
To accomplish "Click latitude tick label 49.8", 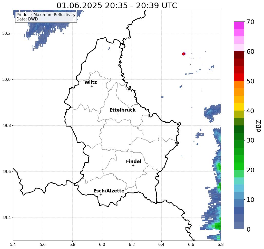I will click(x=6, y=126).
